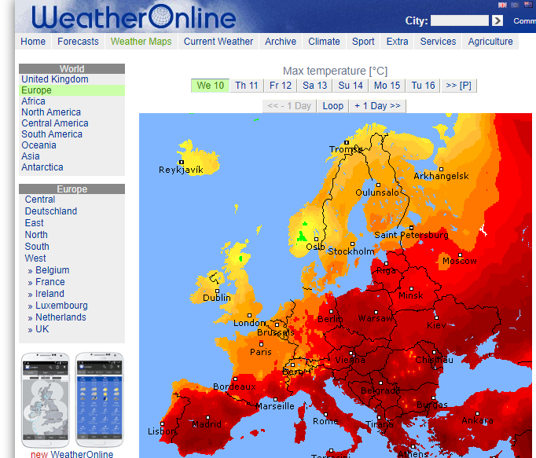Open Central region under Europe
The width and height of the screenshot is (536, 458).
click(40, 200)
